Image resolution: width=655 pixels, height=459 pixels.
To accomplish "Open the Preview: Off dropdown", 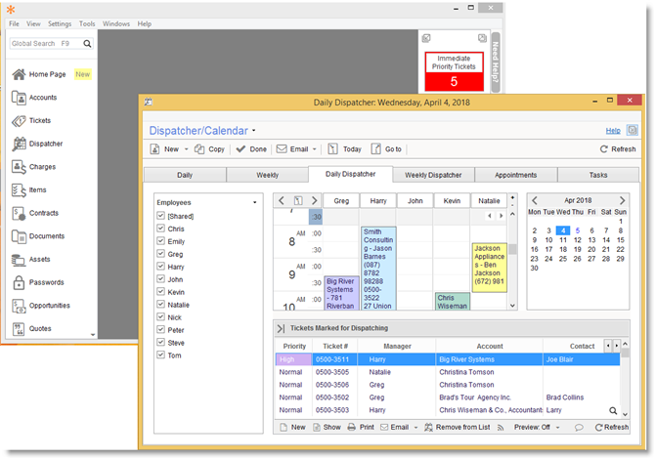I will (558, 428).
